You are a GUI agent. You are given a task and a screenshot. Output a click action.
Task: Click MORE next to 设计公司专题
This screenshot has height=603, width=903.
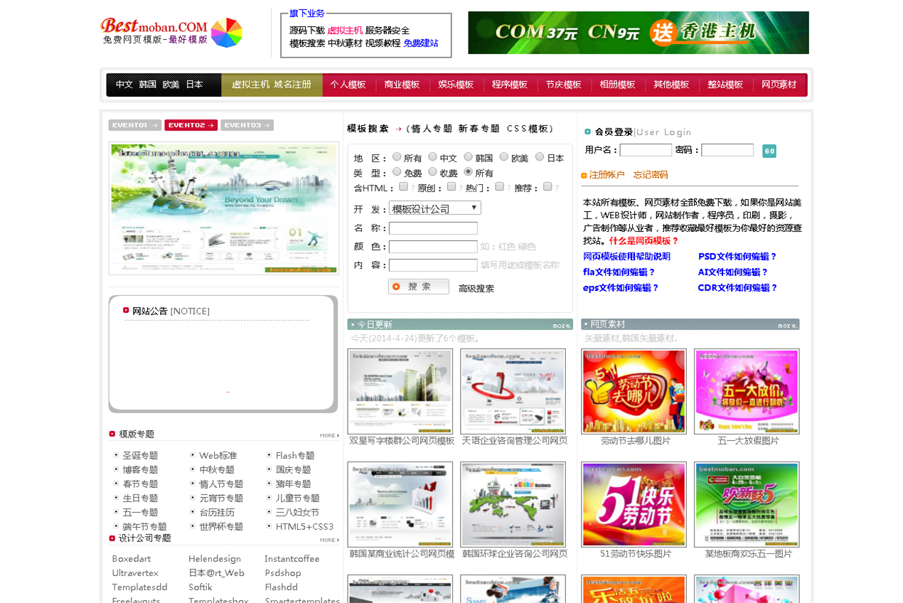tap(329, 540)
